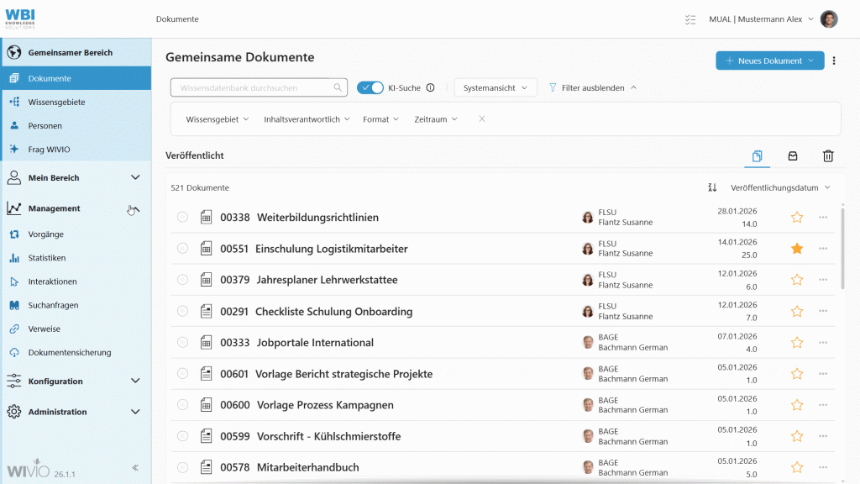Open the Mustermann Alex profile picture
The width and height of the screenshot is (860, 484).
829,18
